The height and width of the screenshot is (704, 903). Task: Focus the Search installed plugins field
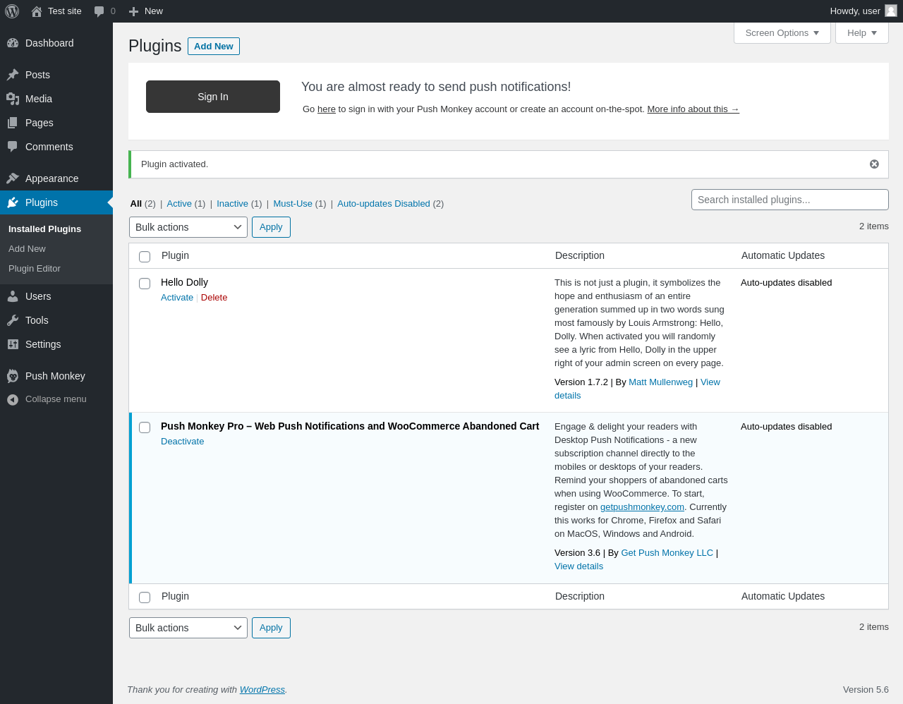[x=790, y=200]
